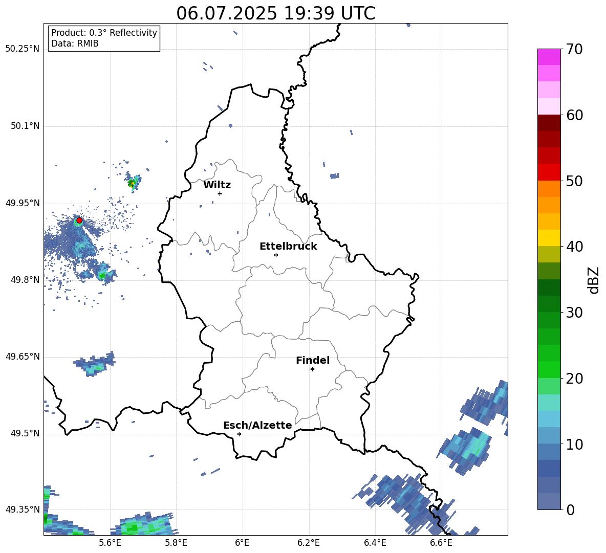Screen dimensions: 606x553
Task: Click the 20 colorbar tick label
Action: (574, 379)
